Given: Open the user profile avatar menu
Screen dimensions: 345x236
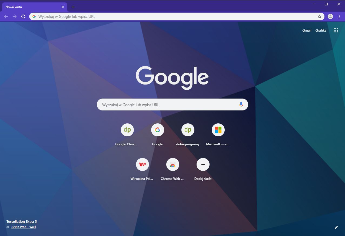Looking at the screenshot, I should click(330, 16).
